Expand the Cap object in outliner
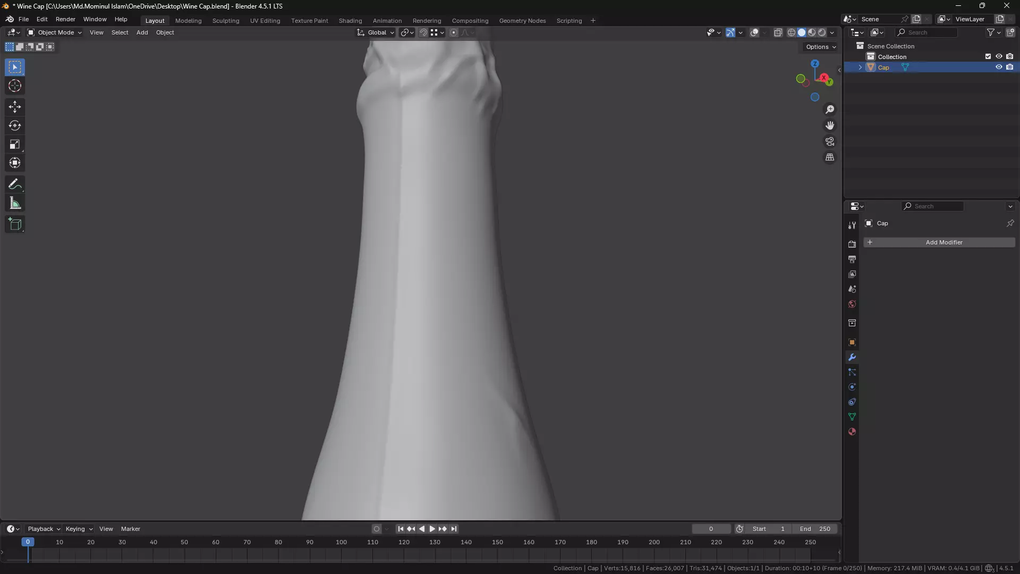 pos(860,67)
